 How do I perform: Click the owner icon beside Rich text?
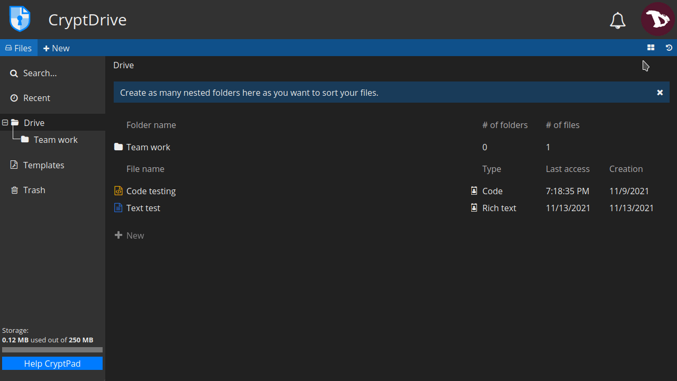[474, 208]
